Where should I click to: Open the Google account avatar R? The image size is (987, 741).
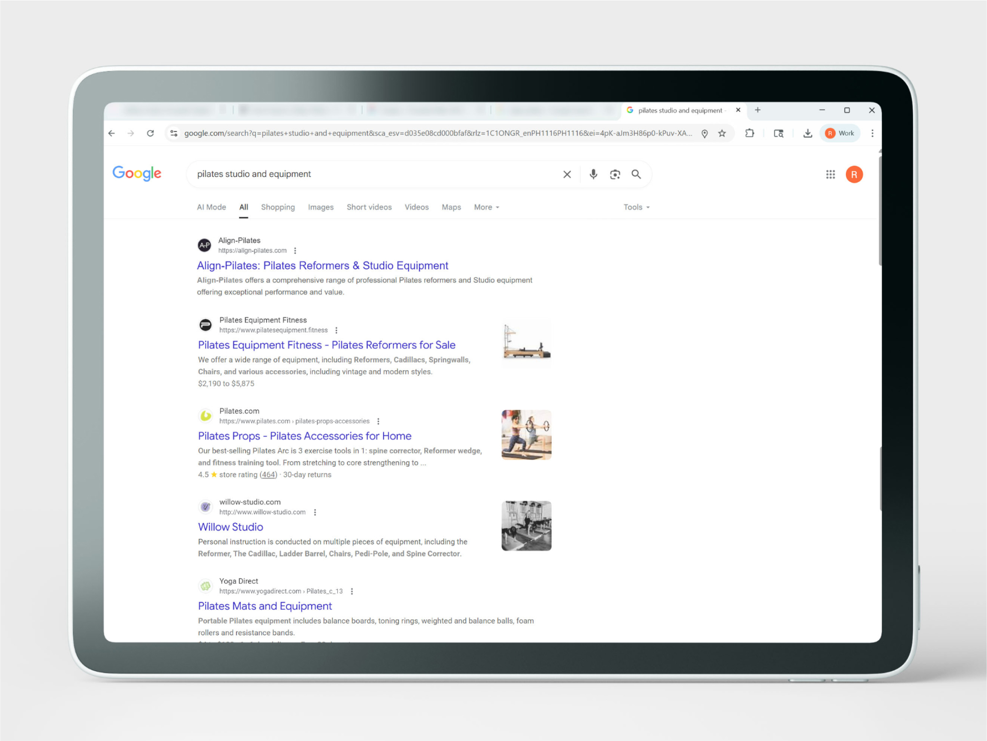point(854,174)
